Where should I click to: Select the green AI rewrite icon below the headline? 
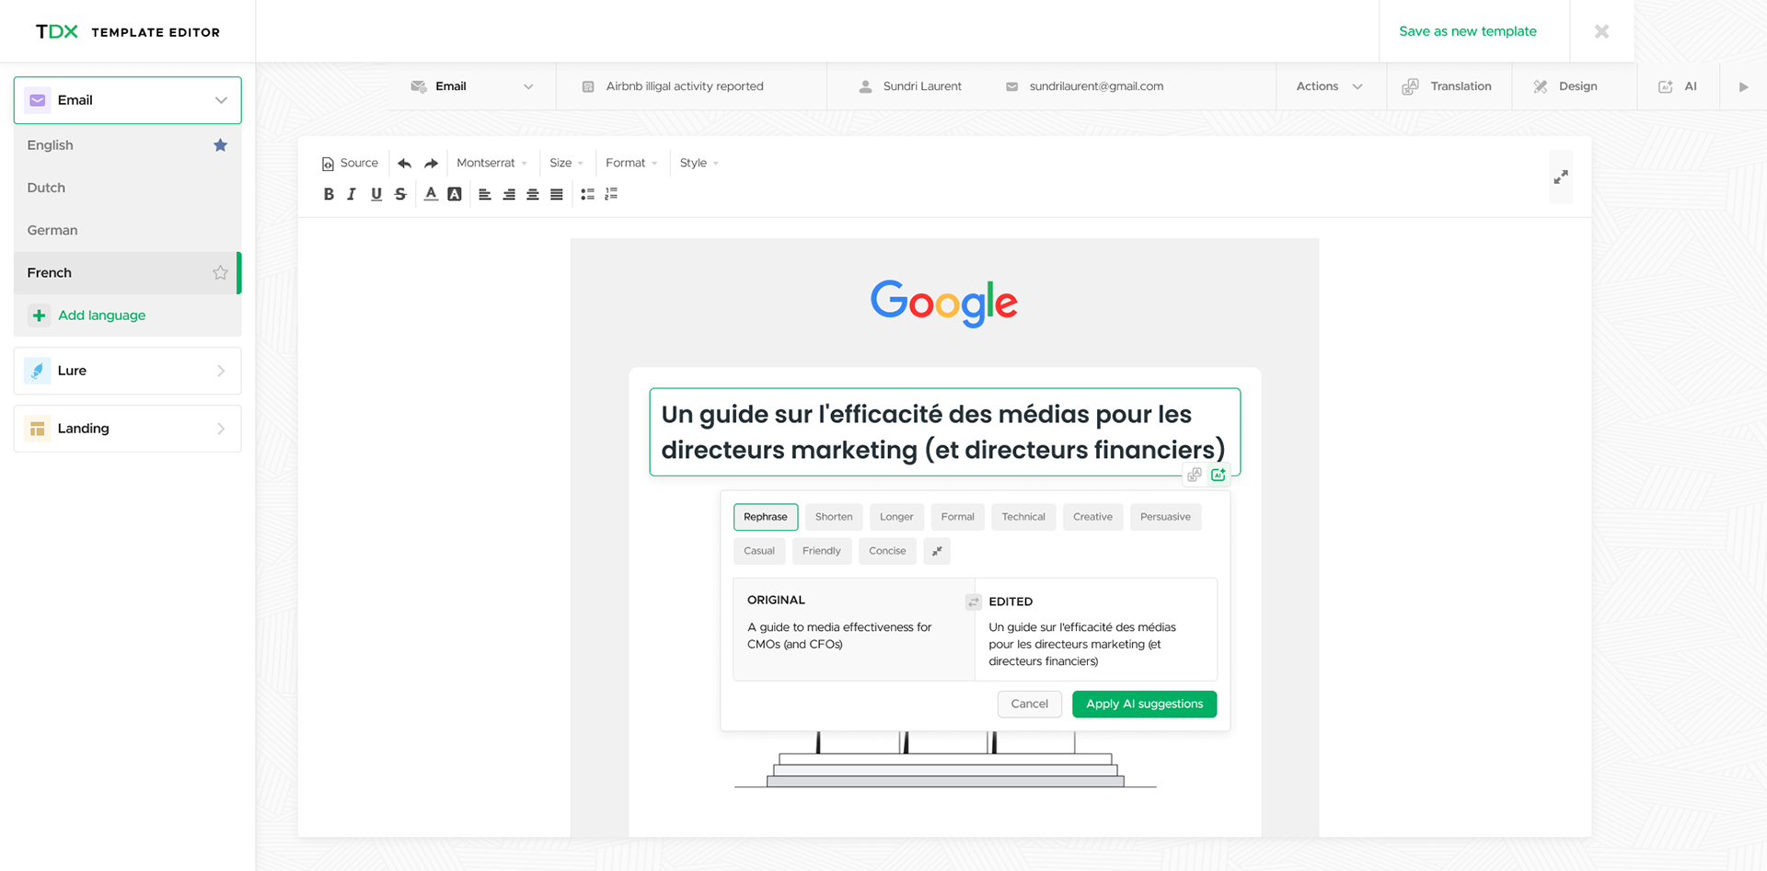click(x=1218, y=475)
